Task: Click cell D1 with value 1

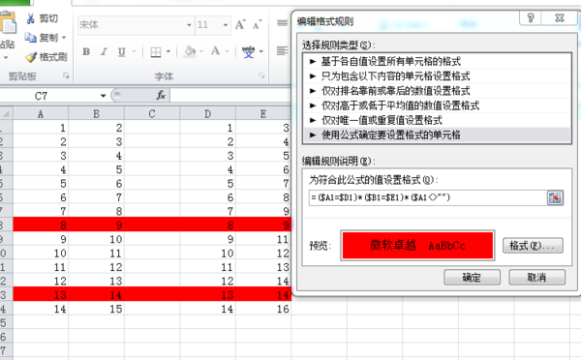Action: click(x=207, y=128)
